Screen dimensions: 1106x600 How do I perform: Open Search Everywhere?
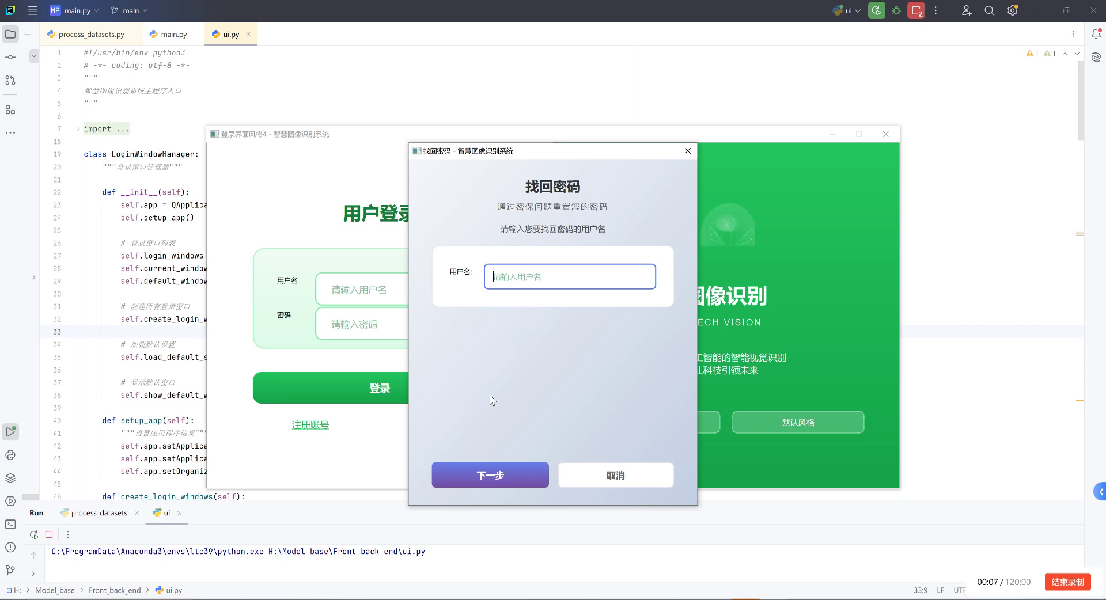pos(989,10)
